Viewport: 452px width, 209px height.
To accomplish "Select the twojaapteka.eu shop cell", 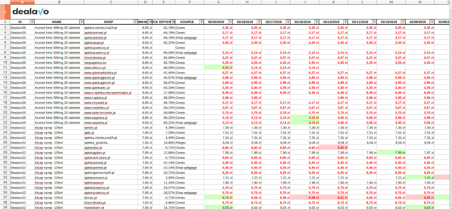I will (111, 63).
